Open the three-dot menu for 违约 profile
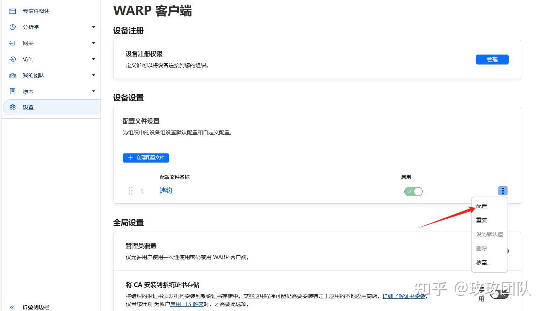Image resolution: width=545 pixels, height=311 pixels. click(503, 191)
